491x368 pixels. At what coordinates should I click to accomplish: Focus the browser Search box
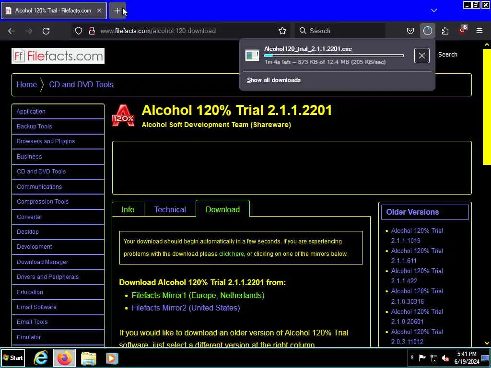pos(341,31)
